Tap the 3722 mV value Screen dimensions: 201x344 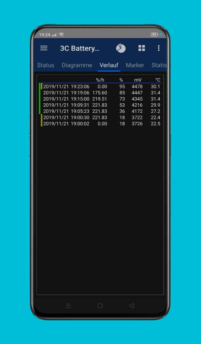pyautogui.click(x=137, y=117)
